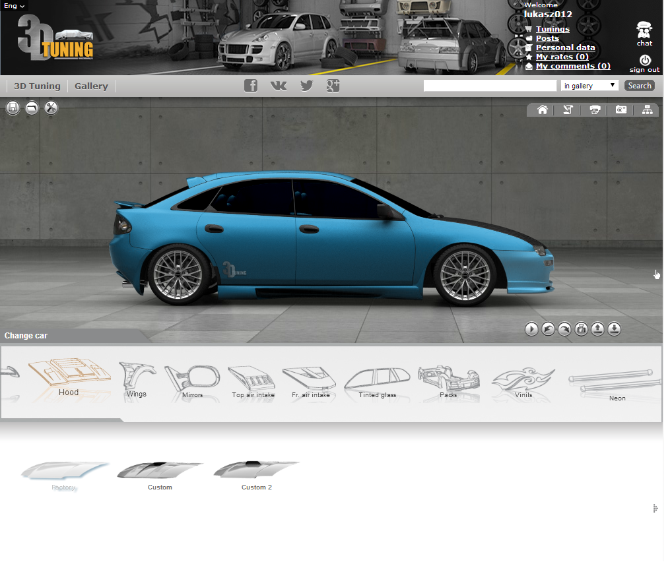The image size is (670, 564).
Task: Expand the 'in gallery' search dropdown
Action: (x=589, y=86)
